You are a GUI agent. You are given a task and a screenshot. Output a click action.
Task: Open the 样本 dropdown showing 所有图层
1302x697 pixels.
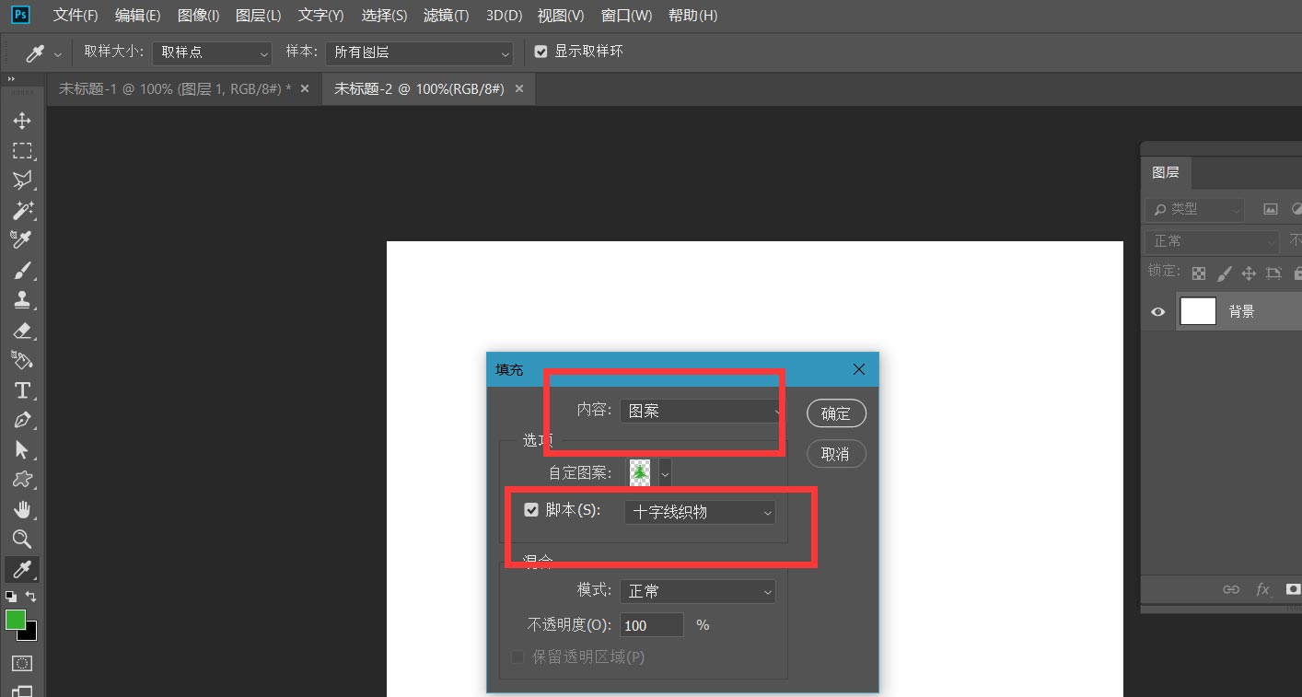tap(419, 52)
